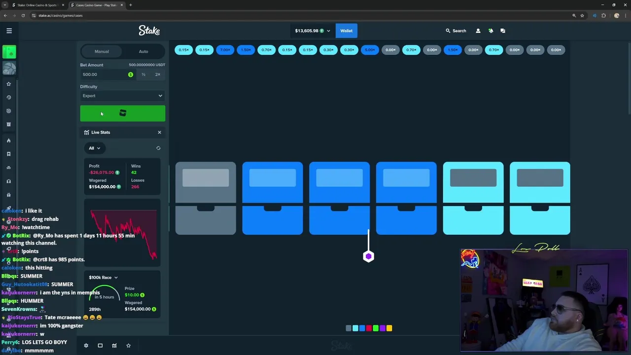Click the address bar URL
The height and width of the screenshot is (355, 631).
coord(61,15)
